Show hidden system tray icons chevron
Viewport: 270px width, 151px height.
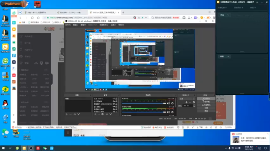[x=226, y=148]
